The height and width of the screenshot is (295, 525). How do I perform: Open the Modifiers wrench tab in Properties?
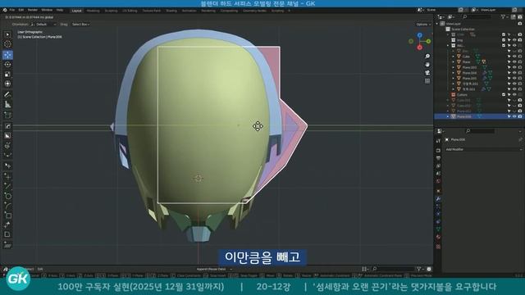[438, 198]
